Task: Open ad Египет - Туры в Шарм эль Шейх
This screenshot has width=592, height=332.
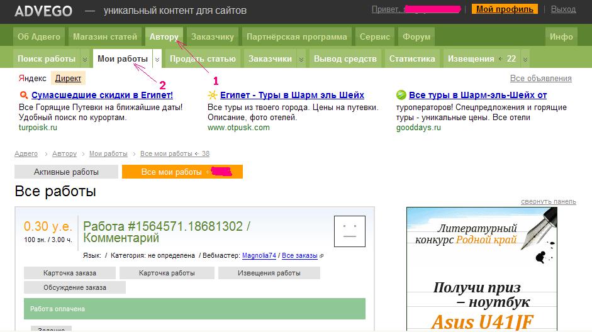Action: (292, 95)
